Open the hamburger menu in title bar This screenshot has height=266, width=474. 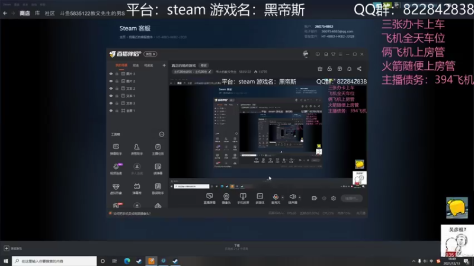tap(340, 54)
